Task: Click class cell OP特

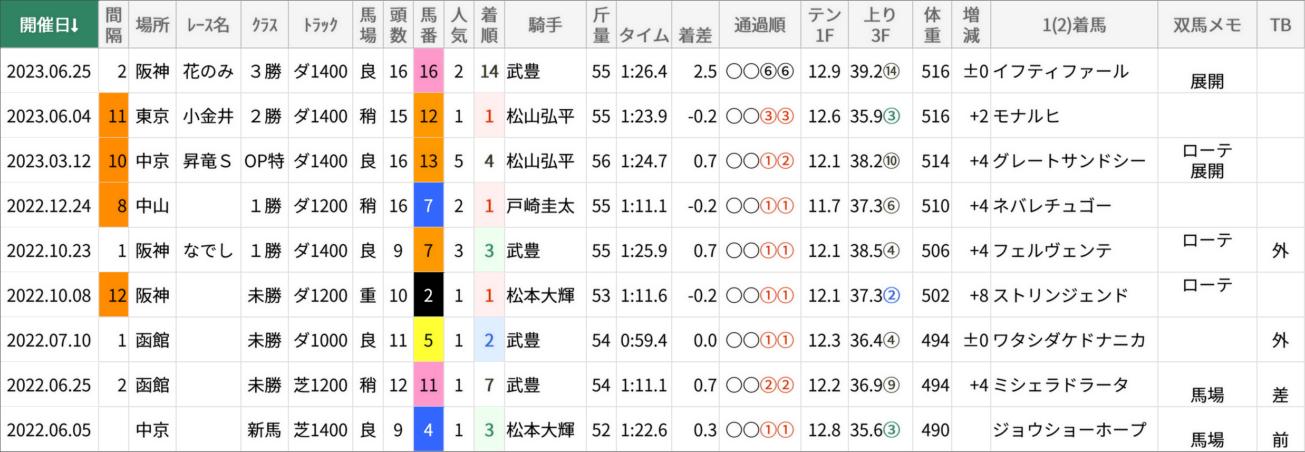Action: [264, 161]
